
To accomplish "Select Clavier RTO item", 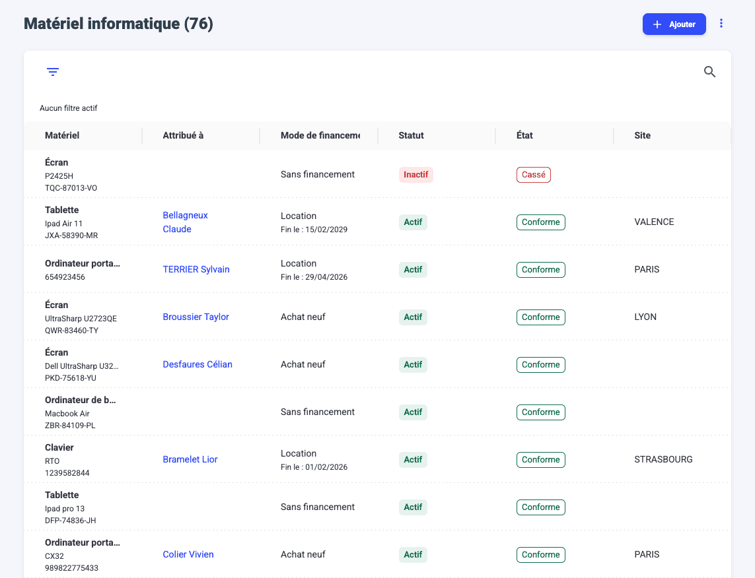I will pyautogui.click(x=67, y=460).
